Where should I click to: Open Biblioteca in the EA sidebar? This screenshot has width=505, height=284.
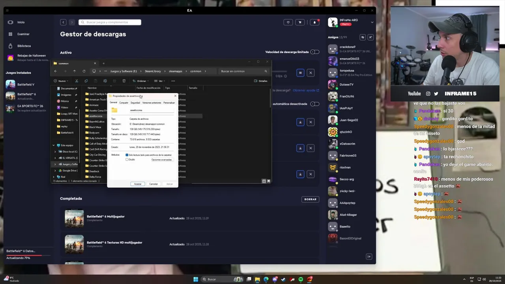[24, 46]
